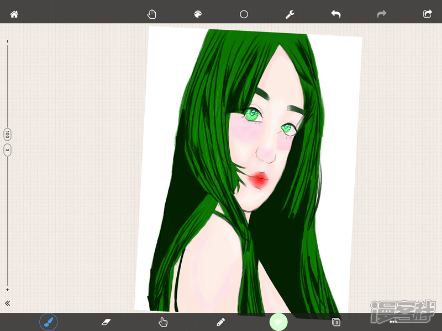Select the paintbrush tool
This screenshot has width=442, height=331.
click(x=49, y=322)
